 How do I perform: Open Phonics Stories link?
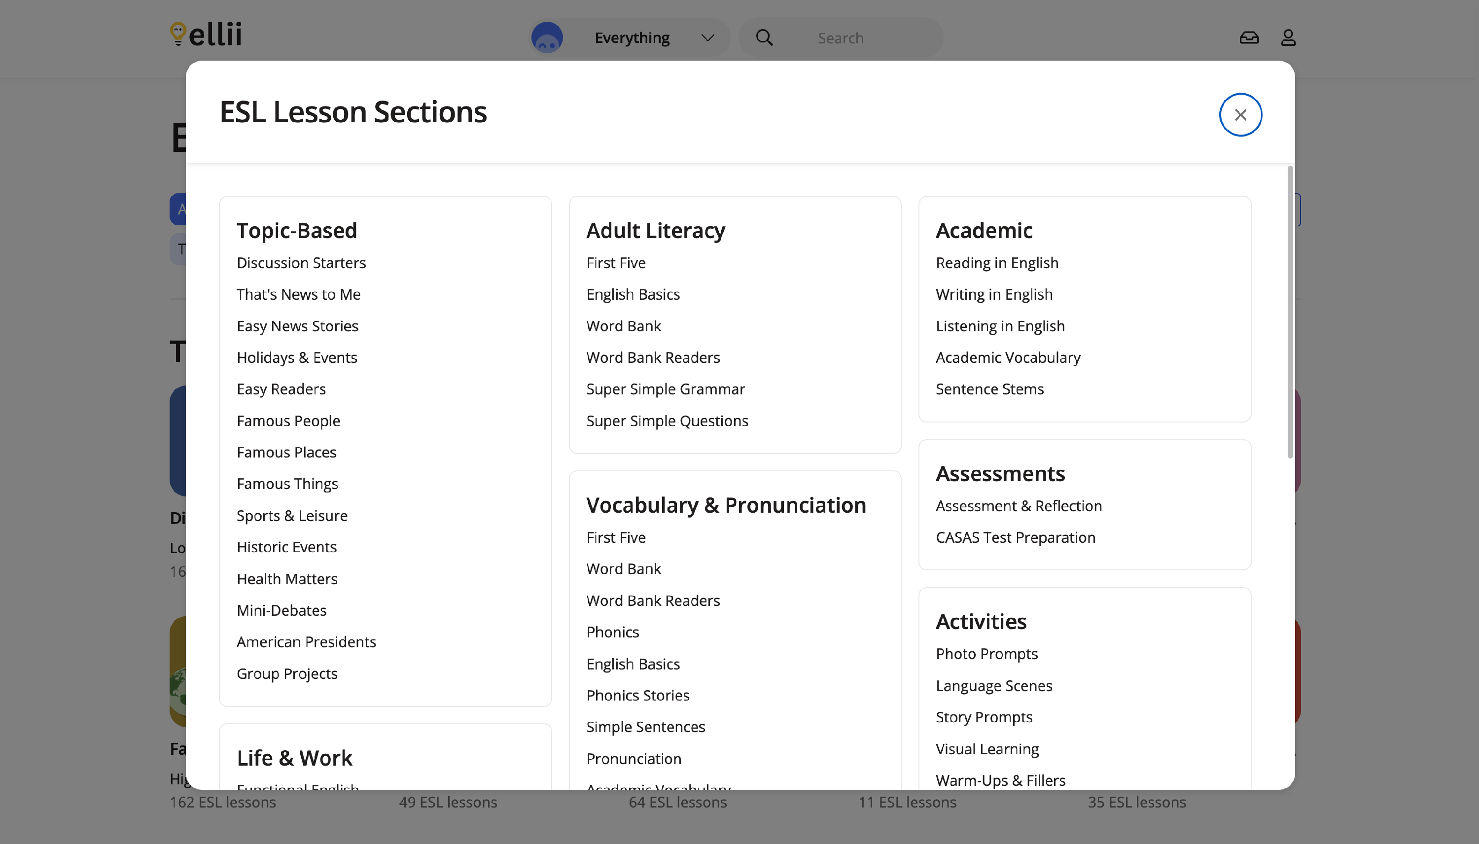point(637,695)
